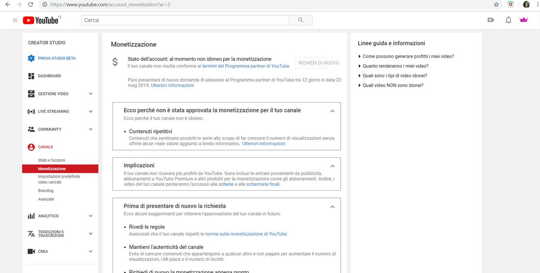This screenshot has width=540, height=273.
Task: Click the Monetizzazione page title
Action: (x=134, y=45)
